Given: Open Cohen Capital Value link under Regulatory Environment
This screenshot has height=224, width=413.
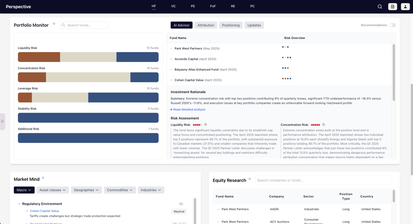Looking at the screenshot, I should 44,211.
